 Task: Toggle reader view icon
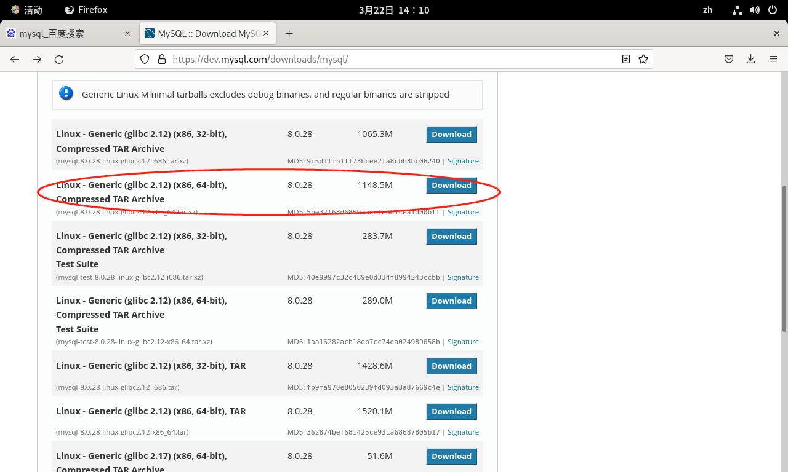point(626,59)
